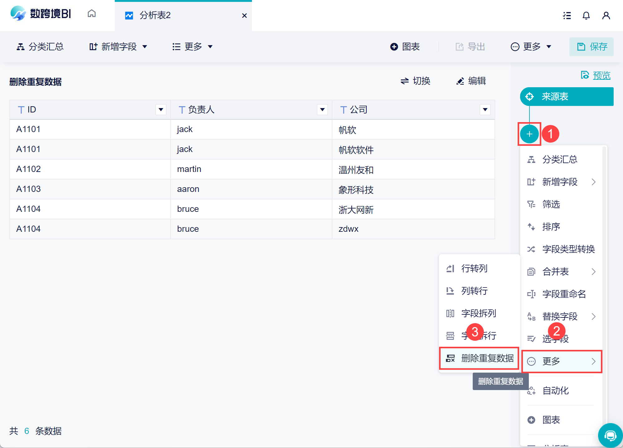Open the task list icon in header
This screenshot has width=623, height=448.
coord(567,16)
